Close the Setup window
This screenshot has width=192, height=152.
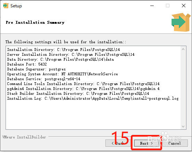(x=184, y=6)
